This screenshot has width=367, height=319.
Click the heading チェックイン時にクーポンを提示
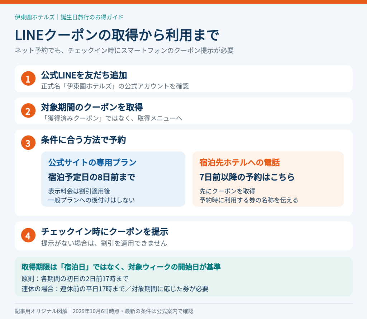pos(105,232)
